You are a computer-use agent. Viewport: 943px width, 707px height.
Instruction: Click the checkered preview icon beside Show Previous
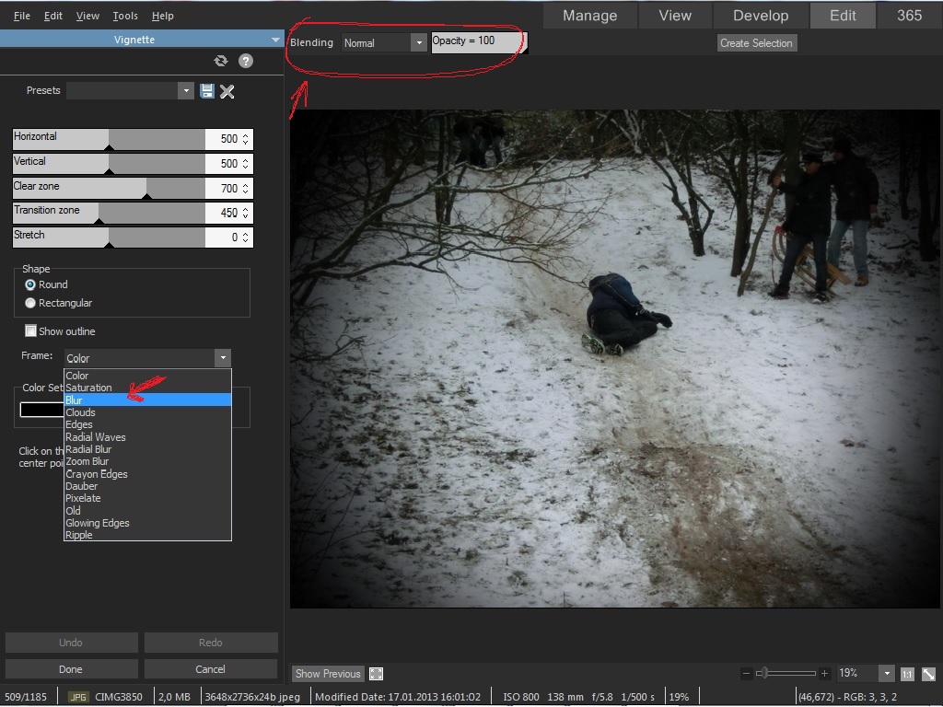pyautogui.click(x=376, y=673)
